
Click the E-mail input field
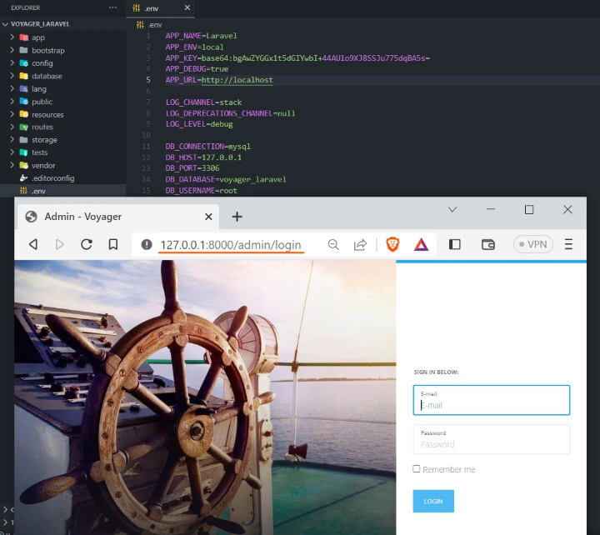(492, 405)
